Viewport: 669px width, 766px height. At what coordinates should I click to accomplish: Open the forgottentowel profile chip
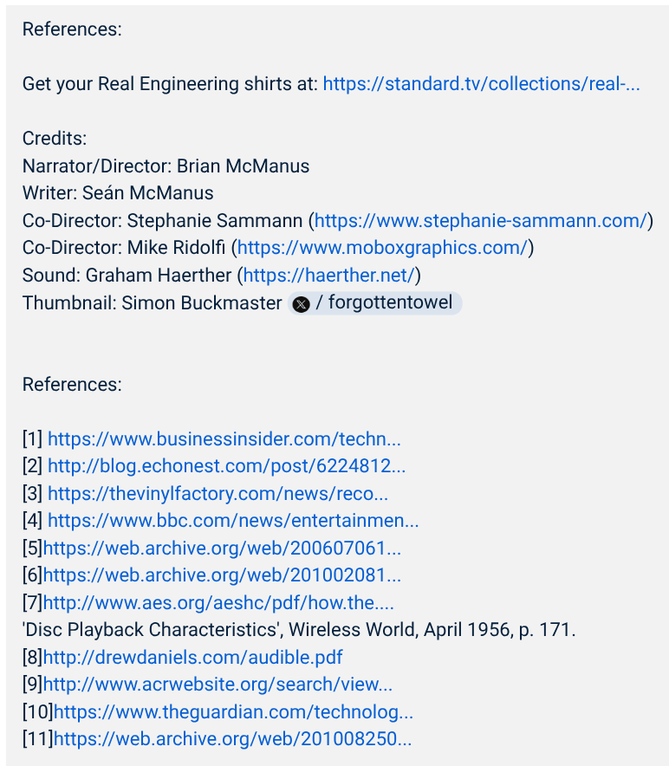click(x=381, y=303)
